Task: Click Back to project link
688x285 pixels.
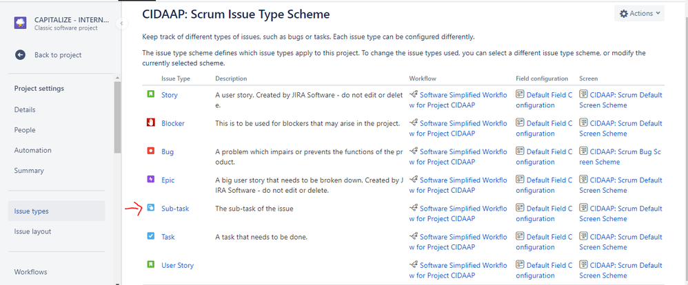Action: 58,55
